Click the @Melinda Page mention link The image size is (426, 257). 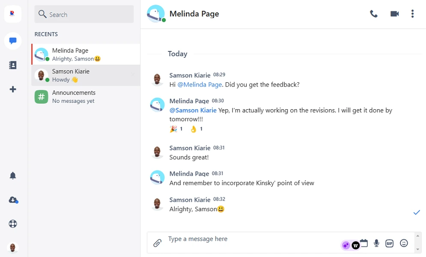coord(200,85)
